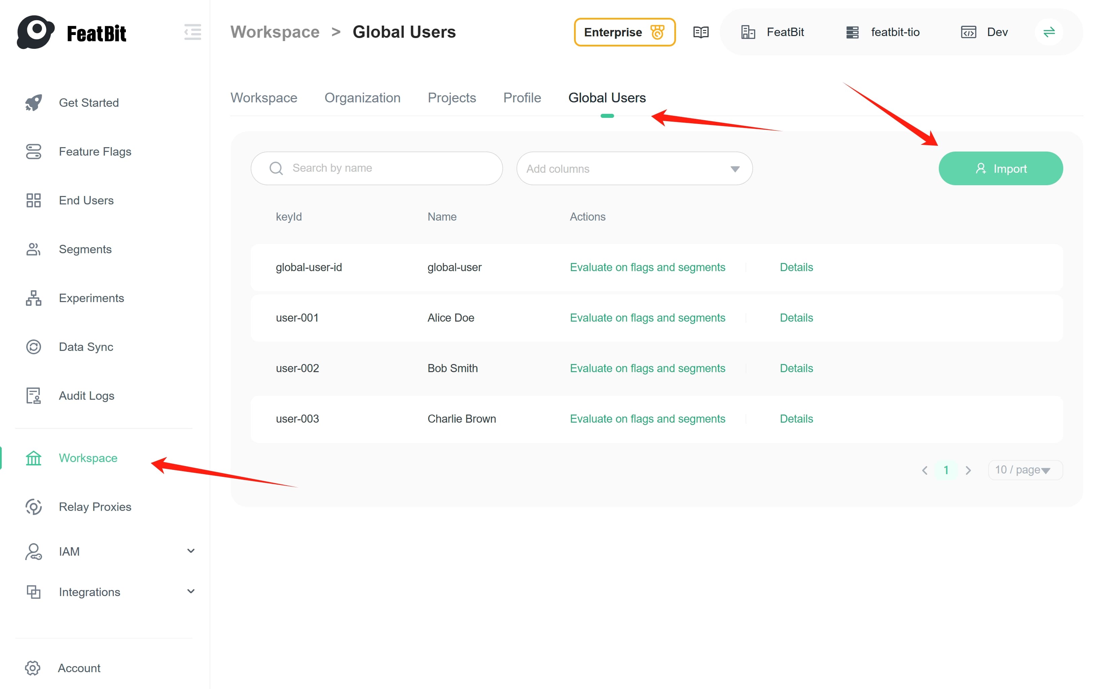Expand the IAM menu
This screenshot has height=689, width=1104.
pyautogui.click(x=191, y=551)
